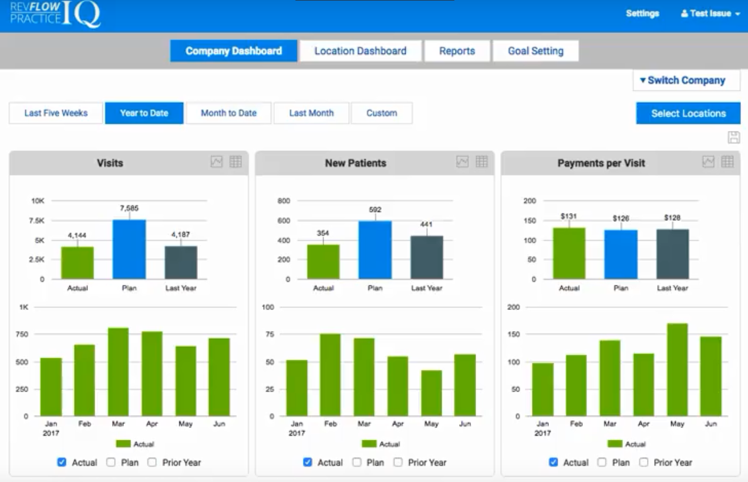This screenshot has width=748, height=482.
Task: Click the New Patients panel title
Action: click(x=356, y=163)
